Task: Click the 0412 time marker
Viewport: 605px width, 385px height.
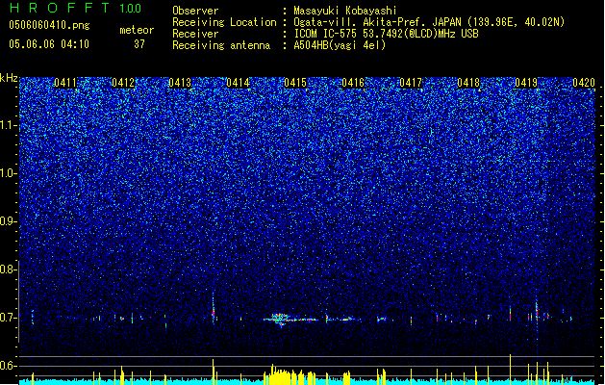Action: 123,83
